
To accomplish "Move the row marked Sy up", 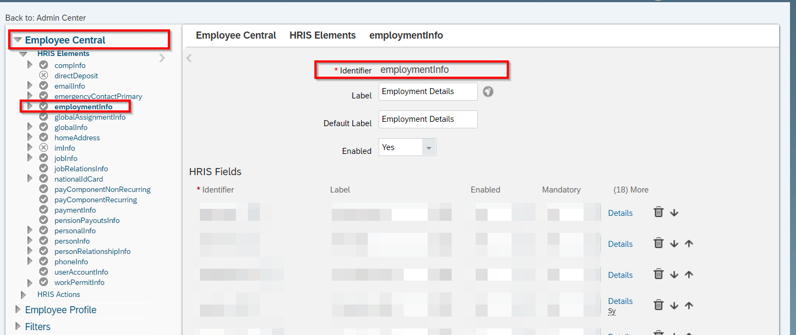I will tap(689, 306).
